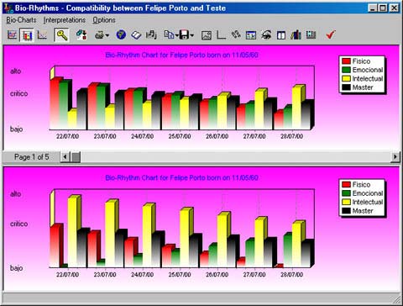Click the music notes icon
403x306 pixels.
pos(151,35)
